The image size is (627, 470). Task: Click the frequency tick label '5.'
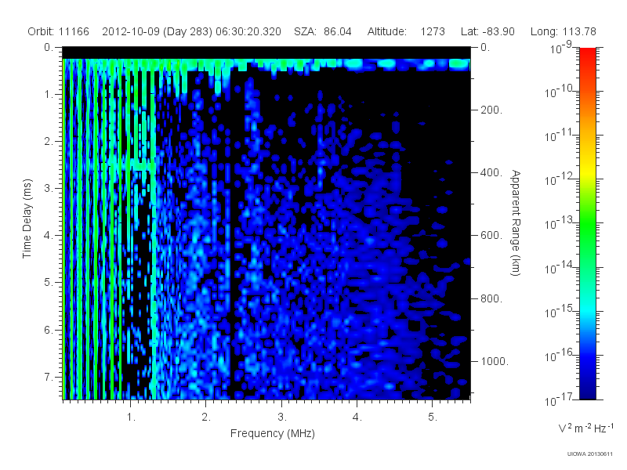(433, 418)
